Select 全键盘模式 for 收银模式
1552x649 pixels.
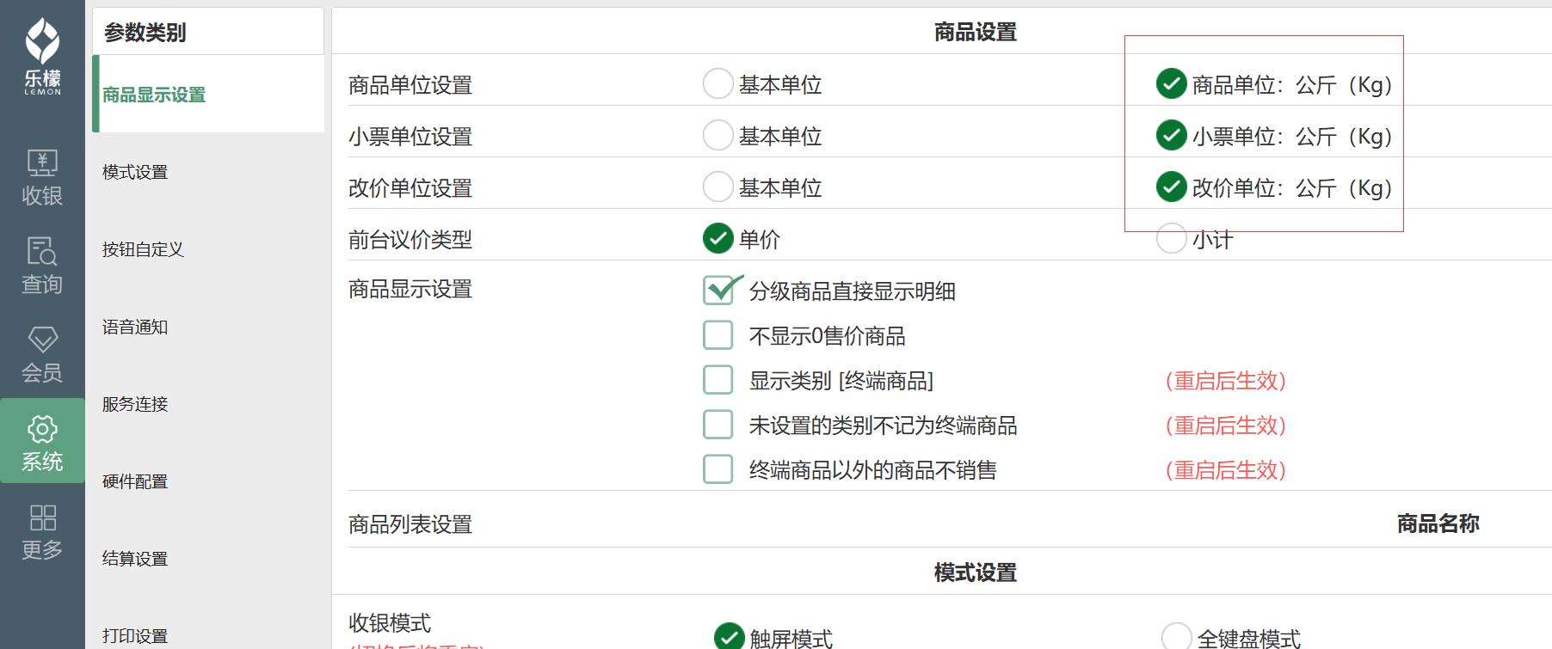click(1177, 637)
